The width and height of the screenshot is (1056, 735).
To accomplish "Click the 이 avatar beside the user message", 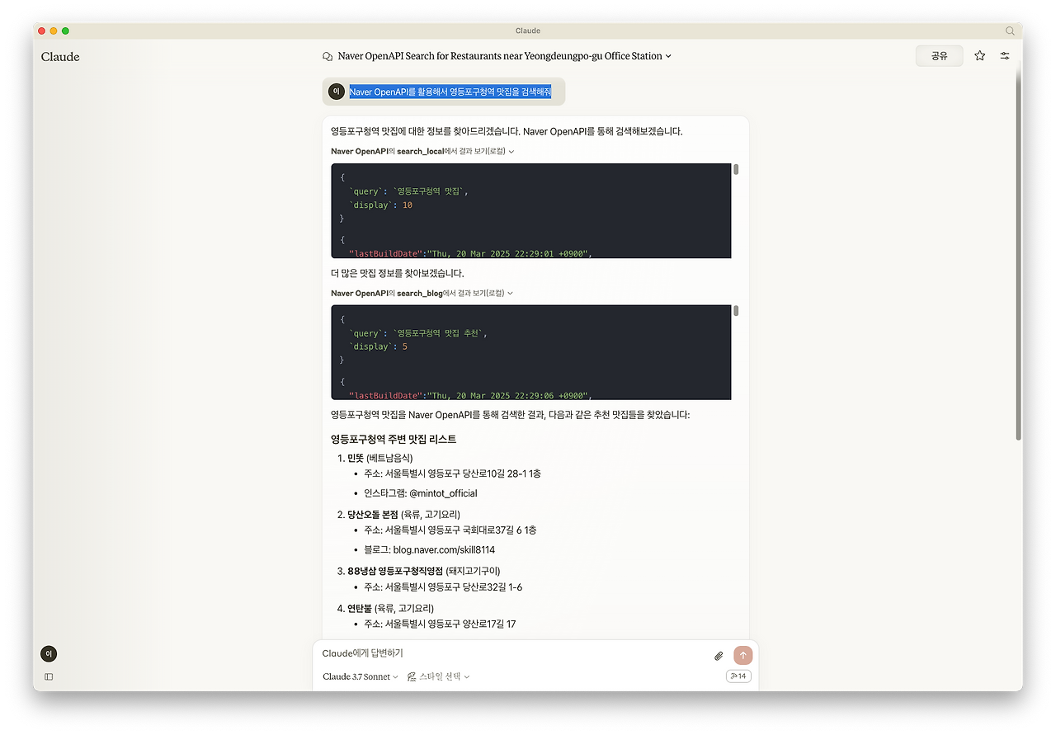I will pos(336,92).
